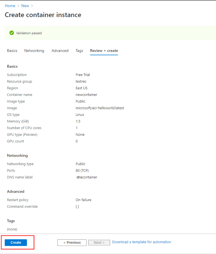The image size is (216, 254).
Task: Click the Subscription value 'Free Trial'
Action: 82,75
